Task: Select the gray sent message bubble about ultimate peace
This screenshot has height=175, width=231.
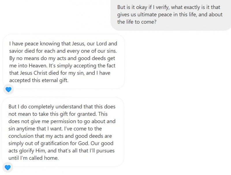Action: pos(170,14)
